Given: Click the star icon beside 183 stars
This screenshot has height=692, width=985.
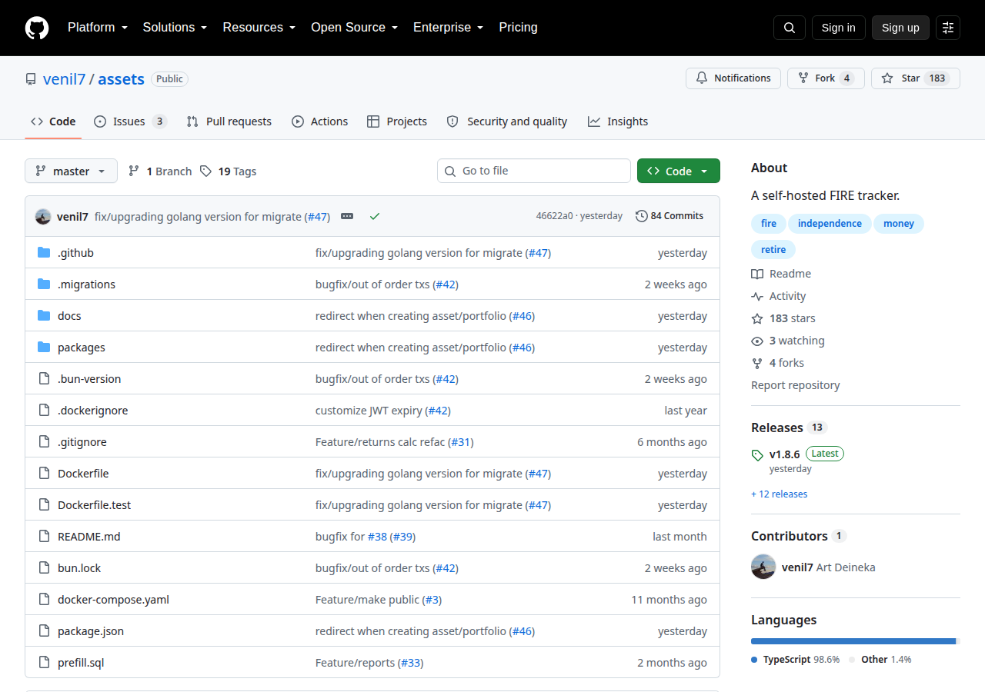Looking at the screenshot, I should 757,318.
